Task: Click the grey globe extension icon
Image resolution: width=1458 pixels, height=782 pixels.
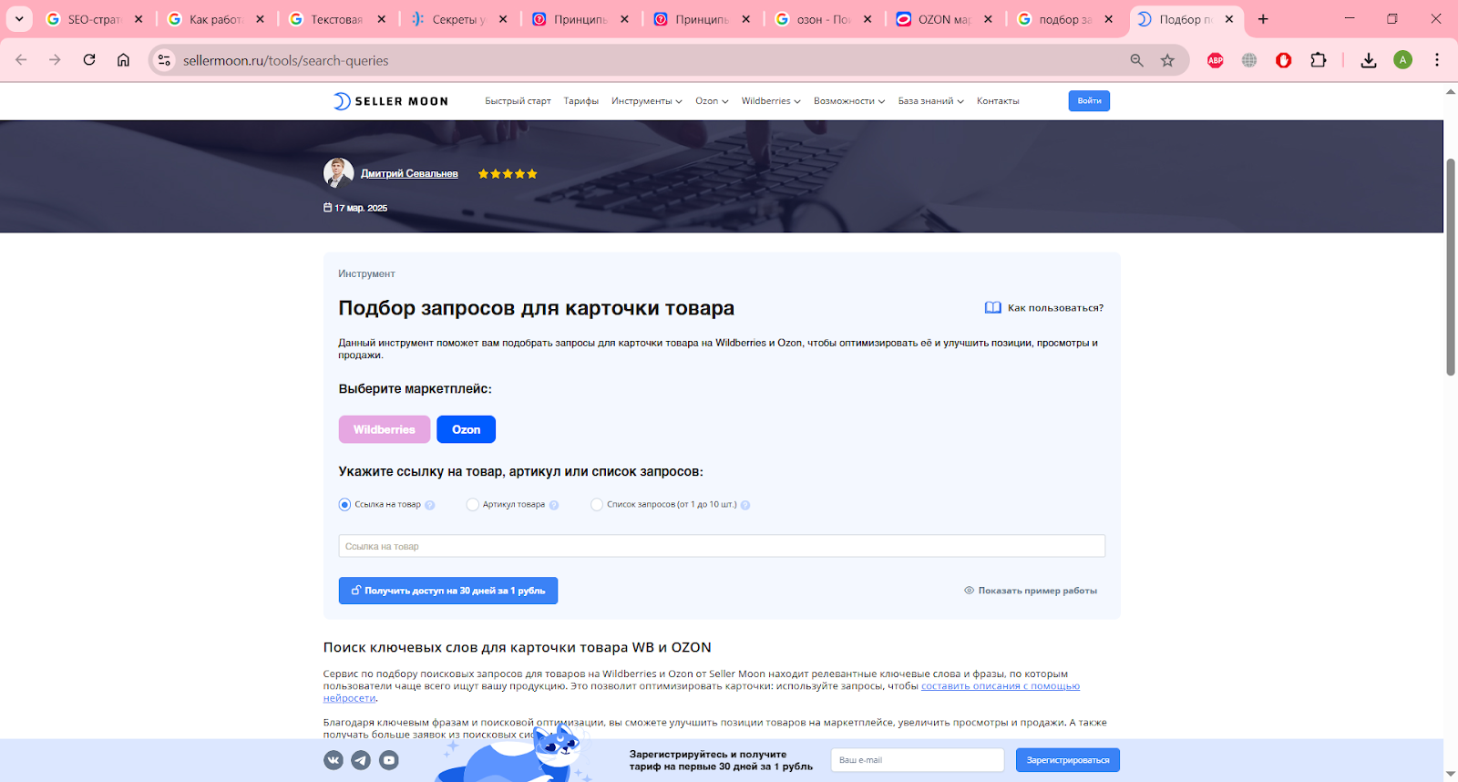Action: tap(1249, 60)
